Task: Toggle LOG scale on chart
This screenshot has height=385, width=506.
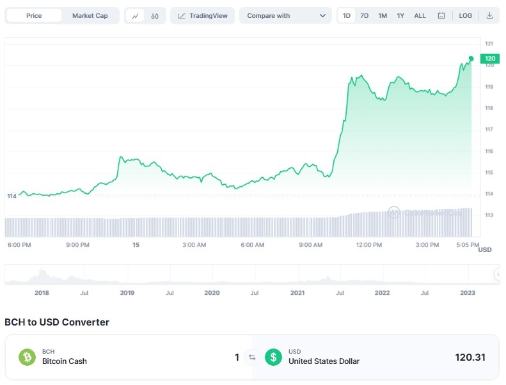Action: (465, 15)
